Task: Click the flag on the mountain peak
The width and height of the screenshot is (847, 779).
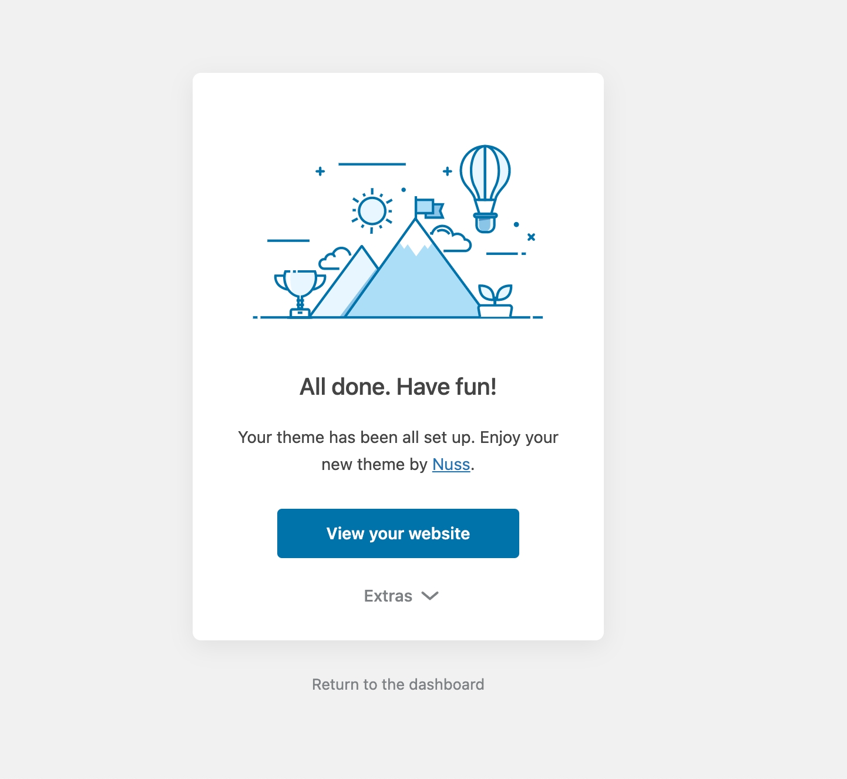Action: click(427, 207)
